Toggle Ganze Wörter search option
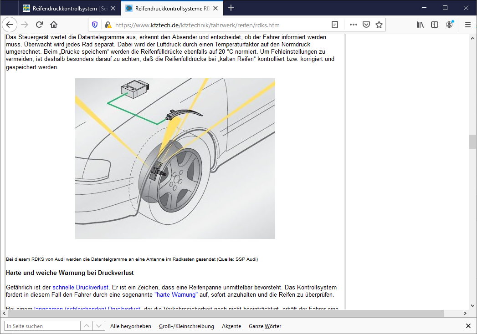This screenshot has width=477, height=334. [265, 326]
